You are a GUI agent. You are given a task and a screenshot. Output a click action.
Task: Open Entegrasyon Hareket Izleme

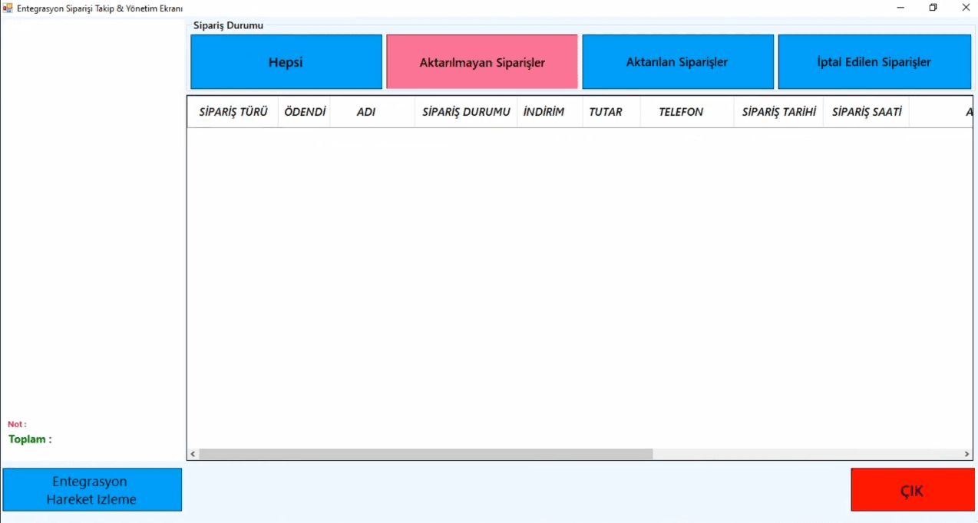(x=92, y=490)
